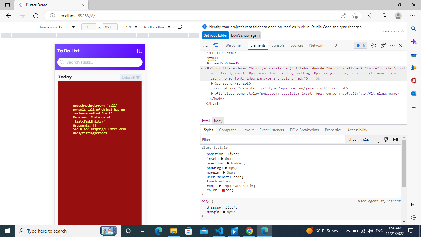Open the Visual Studio Code taskbar icon
This screenshot has width=421, height=237.
(x=219, y=231)
